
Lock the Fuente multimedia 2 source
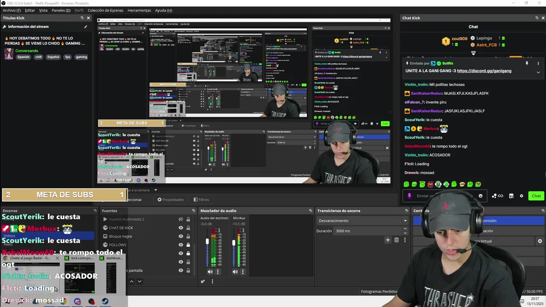click(188, 219)
